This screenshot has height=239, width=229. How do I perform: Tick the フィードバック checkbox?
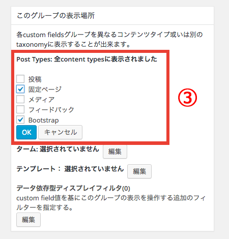coord(20,109)
